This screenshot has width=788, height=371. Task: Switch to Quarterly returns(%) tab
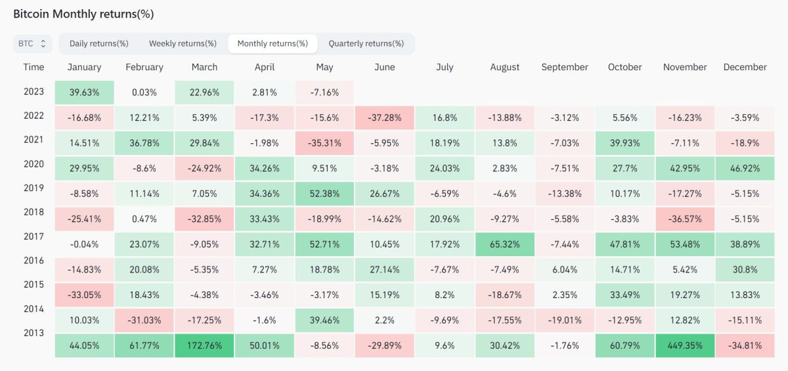tap(366, 43)
